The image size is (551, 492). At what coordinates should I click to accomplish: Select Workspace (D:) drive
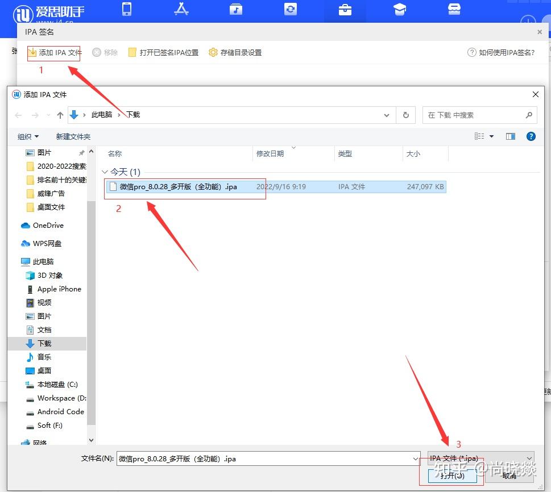[x=56, y=398]
